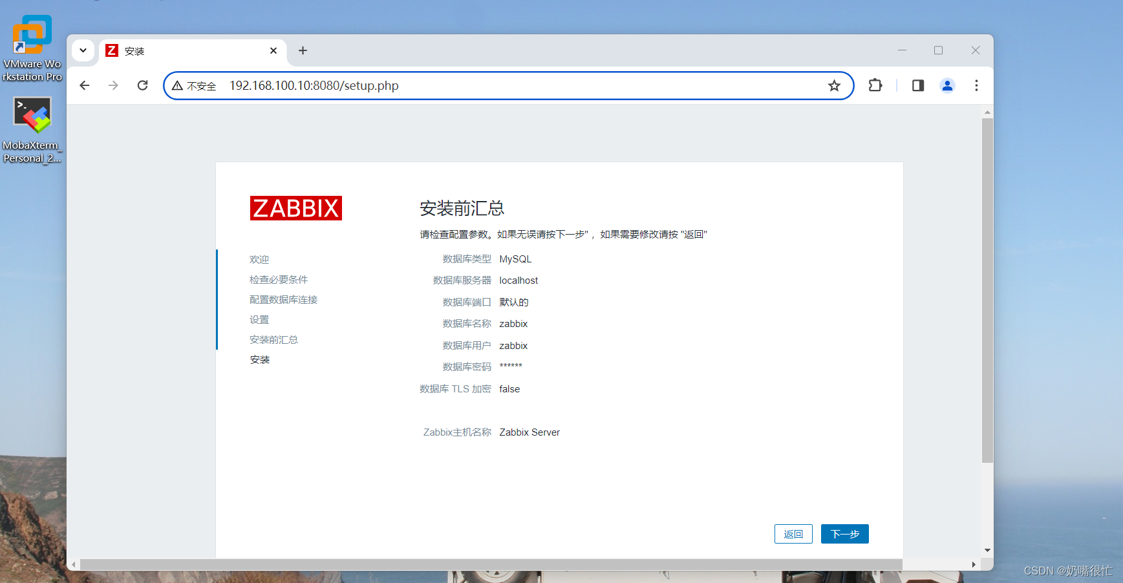
Task: View the 不安全 site security warning
Action: click(194, 86)
